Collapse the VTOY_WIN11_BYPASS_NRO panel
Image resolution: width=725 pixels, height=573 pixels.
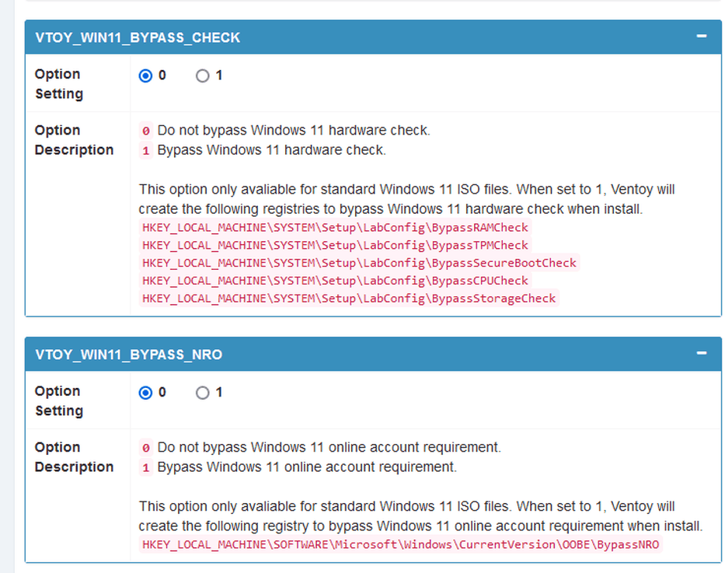click(x=702, y=353)
